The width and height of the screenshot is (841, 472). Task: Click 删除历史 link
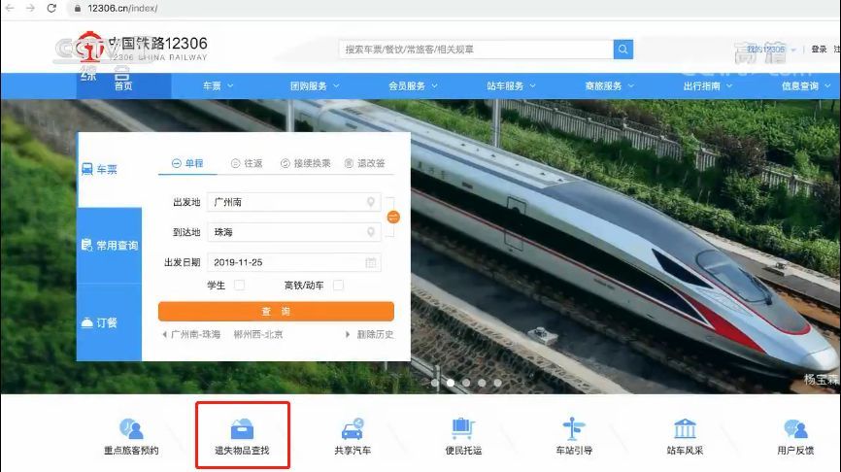coord(375,334)
